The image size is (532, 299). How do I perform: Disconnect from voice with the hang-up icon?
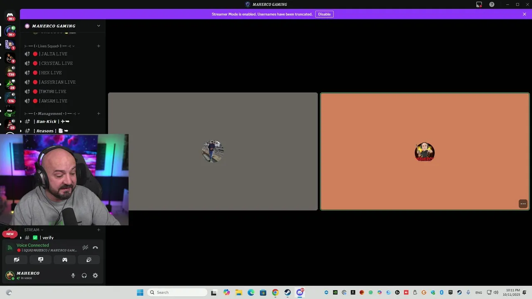pyautogui.click(x=95, y=248)
